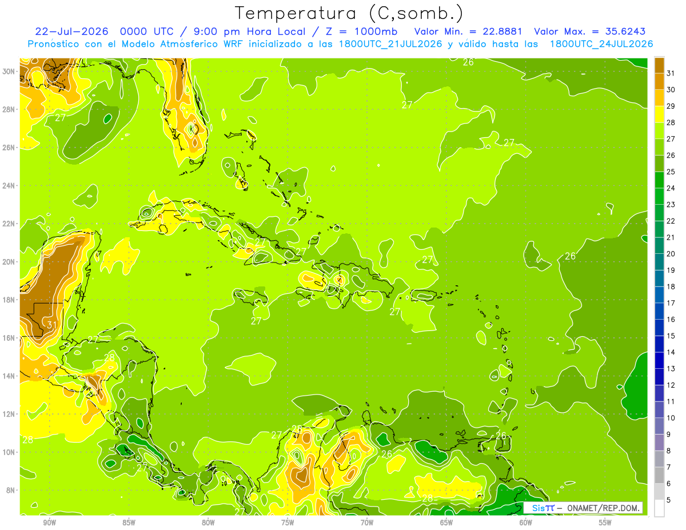The image size is (686, 530).
Task: Click the '60W' longitude axis label
Action: coord(526,522)
